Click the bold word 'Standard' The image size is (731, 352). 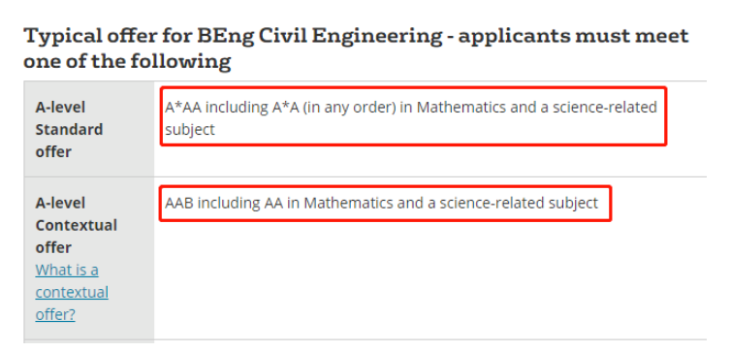pos(69,130)
